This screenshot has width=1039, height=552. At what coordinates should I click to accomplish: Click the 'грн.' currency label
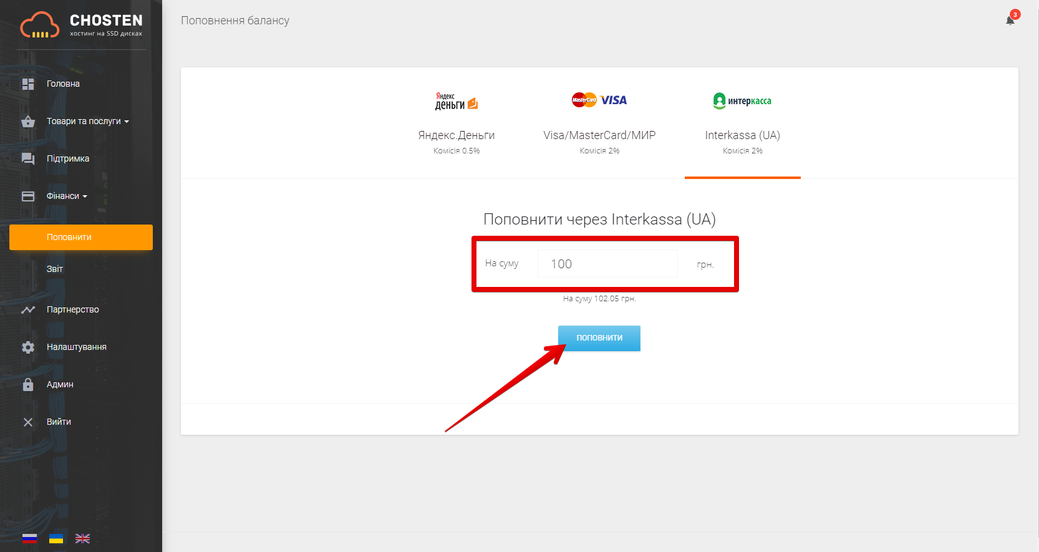[705, 264]
